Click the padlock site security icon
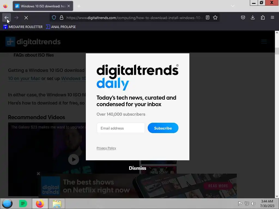 (x=62, y=18)
